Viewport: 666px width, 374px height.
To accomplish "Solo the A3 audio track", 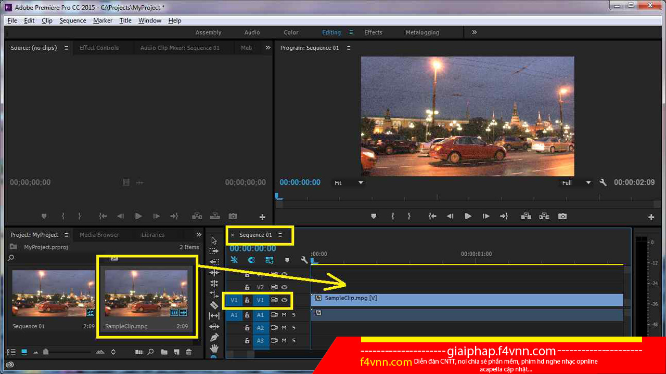I will coord(293,341).
